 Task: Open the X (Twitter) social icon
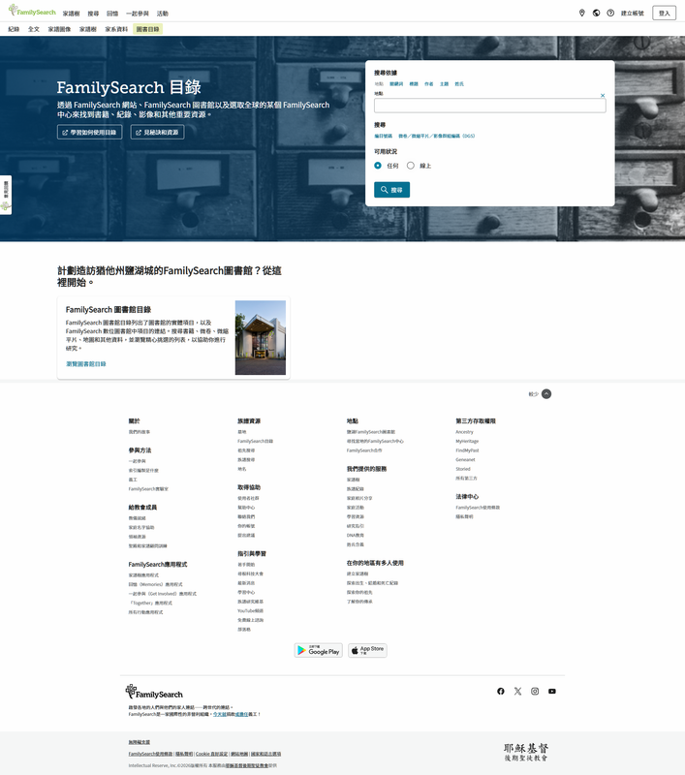pyautogui.click(x=517, y=691)
